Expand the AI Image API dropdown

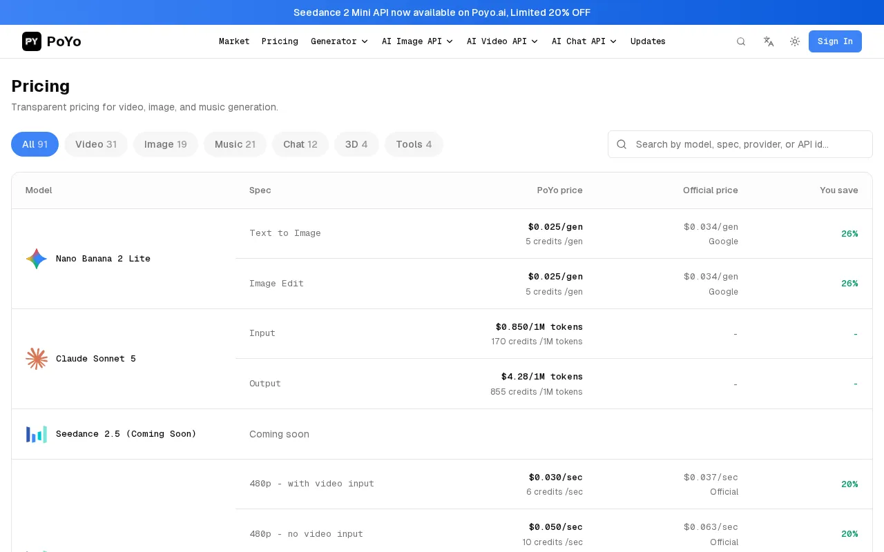click(417, 41)
